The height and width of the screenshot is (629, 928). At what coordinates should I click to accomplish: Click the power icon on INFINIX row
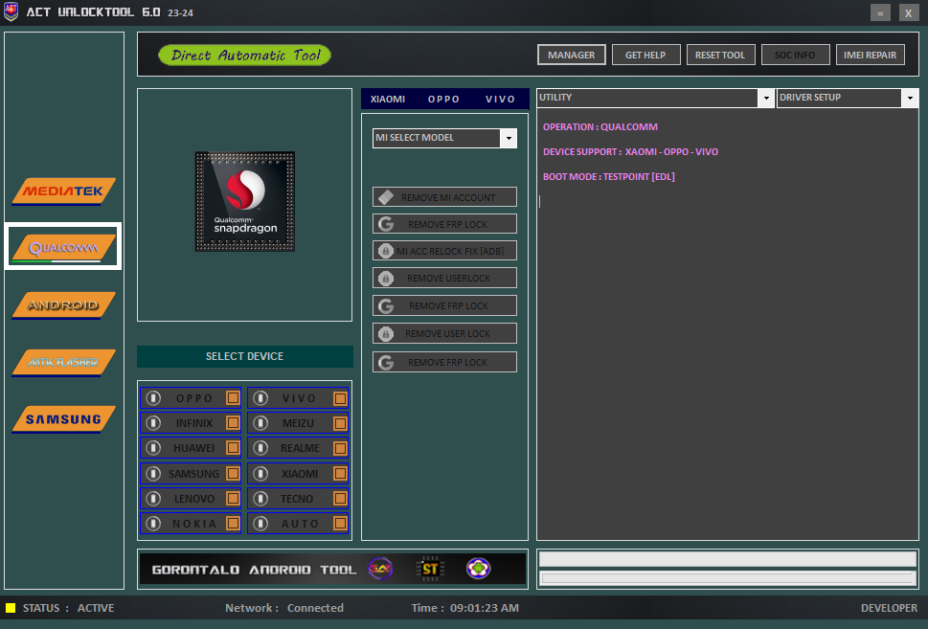(x=153, y=423)
